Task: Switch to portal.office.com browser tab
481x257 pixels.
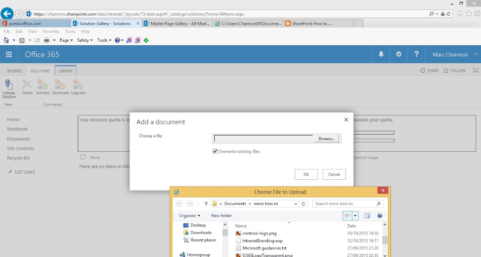Action: pos(35,24)
